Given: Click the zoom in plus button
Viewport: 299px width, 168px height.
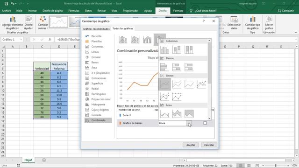Looking at the screenshot, I should coord(288,166).
